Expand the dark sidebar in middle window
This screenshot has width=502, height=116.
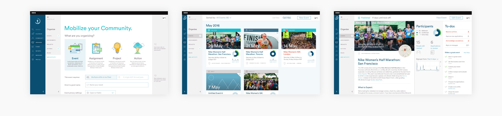coord(184,92)
